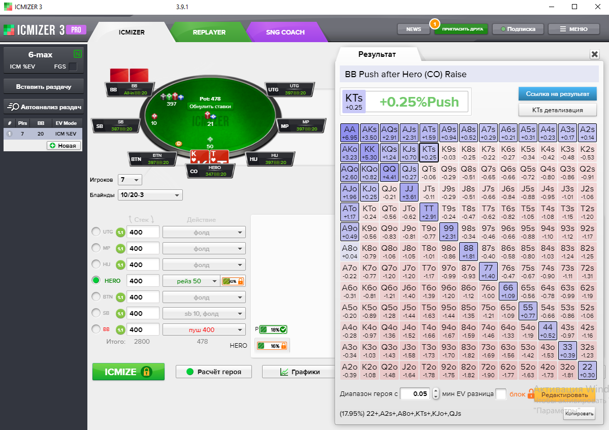Open the Игроков dropdown showing 7
This screenshot has width=609, height=430.
pyautogui.click(x=130, y=180)
